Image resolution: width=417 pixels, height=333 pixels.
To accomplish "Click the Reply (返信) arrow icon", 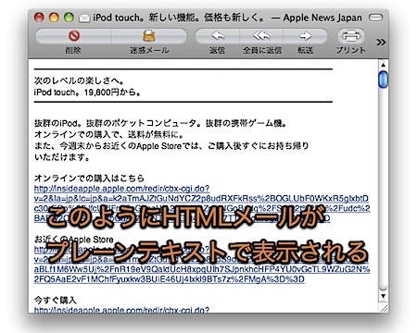I will click(x=218, y=36).
